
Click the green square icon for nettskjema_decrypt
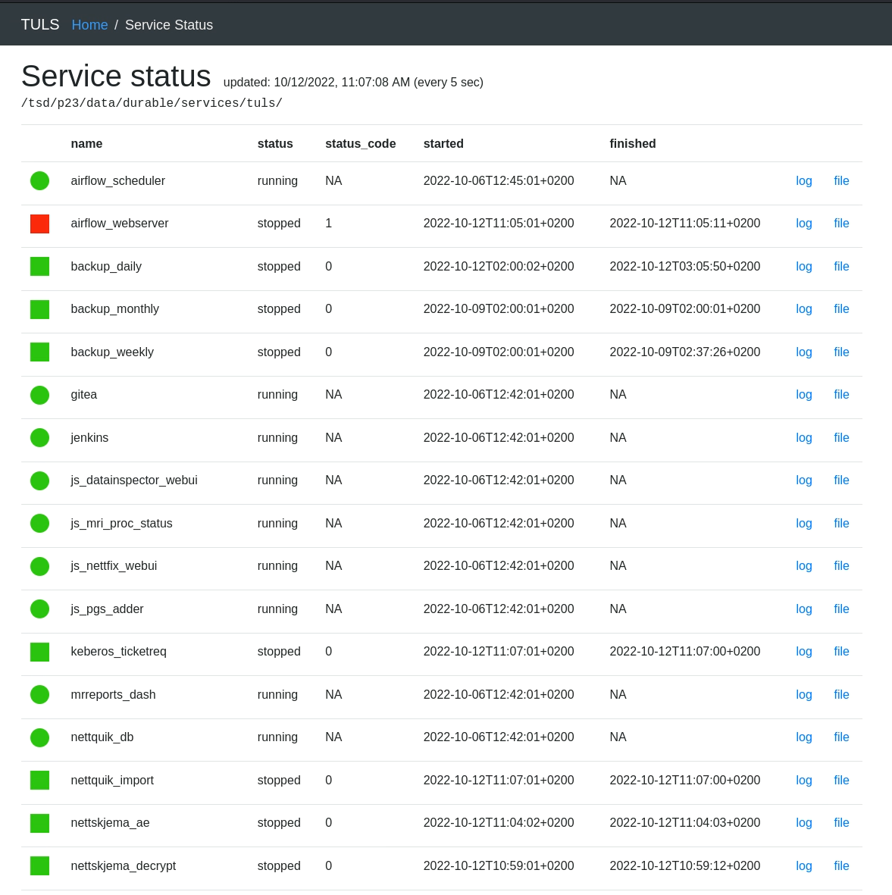(x=39, y=865)
